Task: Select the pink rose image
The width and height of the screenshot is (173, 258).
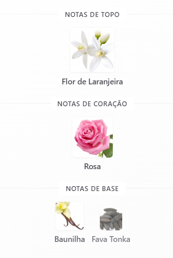Action: 92,137
